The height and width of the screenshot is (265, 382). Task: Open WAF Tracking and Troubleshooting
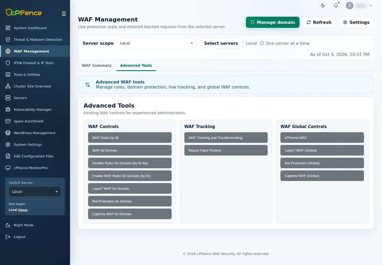(226, 138)
